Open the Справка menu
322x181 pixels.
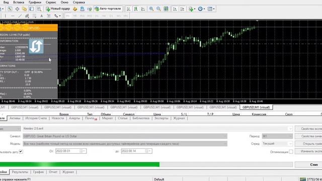[x=78, y=2]
